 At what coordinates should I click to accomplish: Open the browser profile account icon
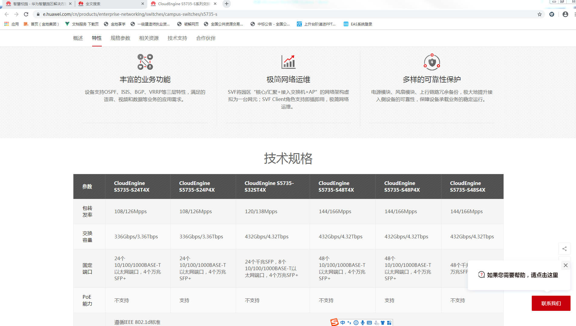(x=565, y=14)
